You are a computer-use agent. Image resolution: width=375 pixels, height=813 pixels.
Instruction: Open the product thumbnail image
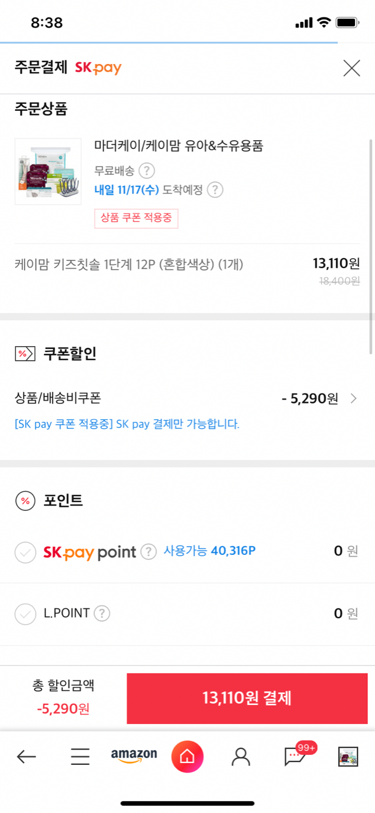[x=48, y=171]
